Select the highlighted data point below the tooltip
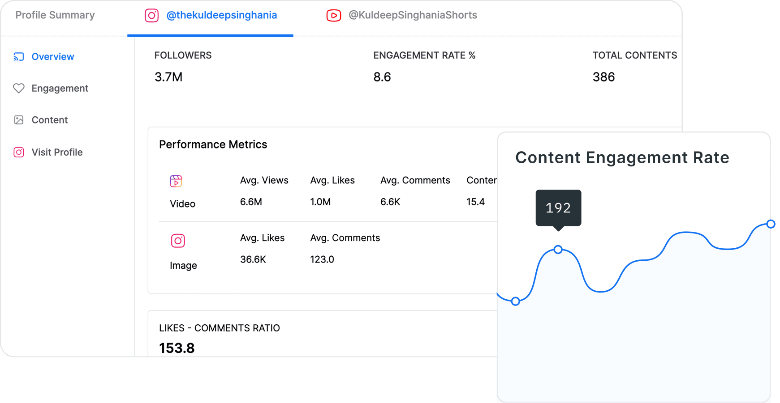Image resolution: width=780 pixels, height=403 pixels. pyautogui.click(x=558, y=250)
